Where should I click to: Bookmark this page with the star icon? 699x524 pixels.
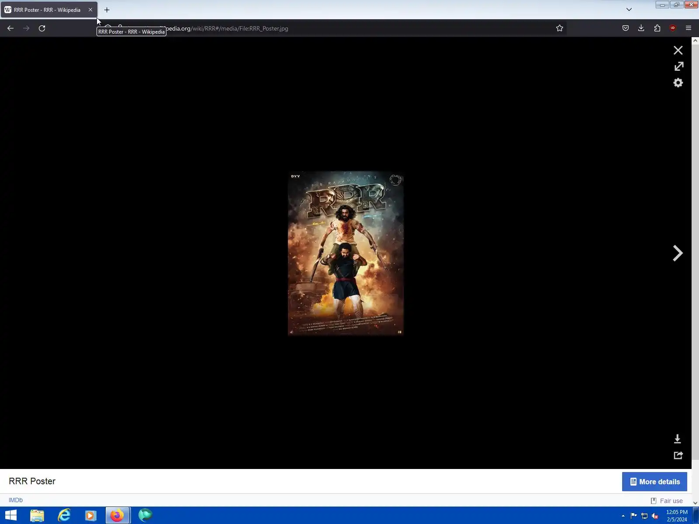[x=560, y=28]
